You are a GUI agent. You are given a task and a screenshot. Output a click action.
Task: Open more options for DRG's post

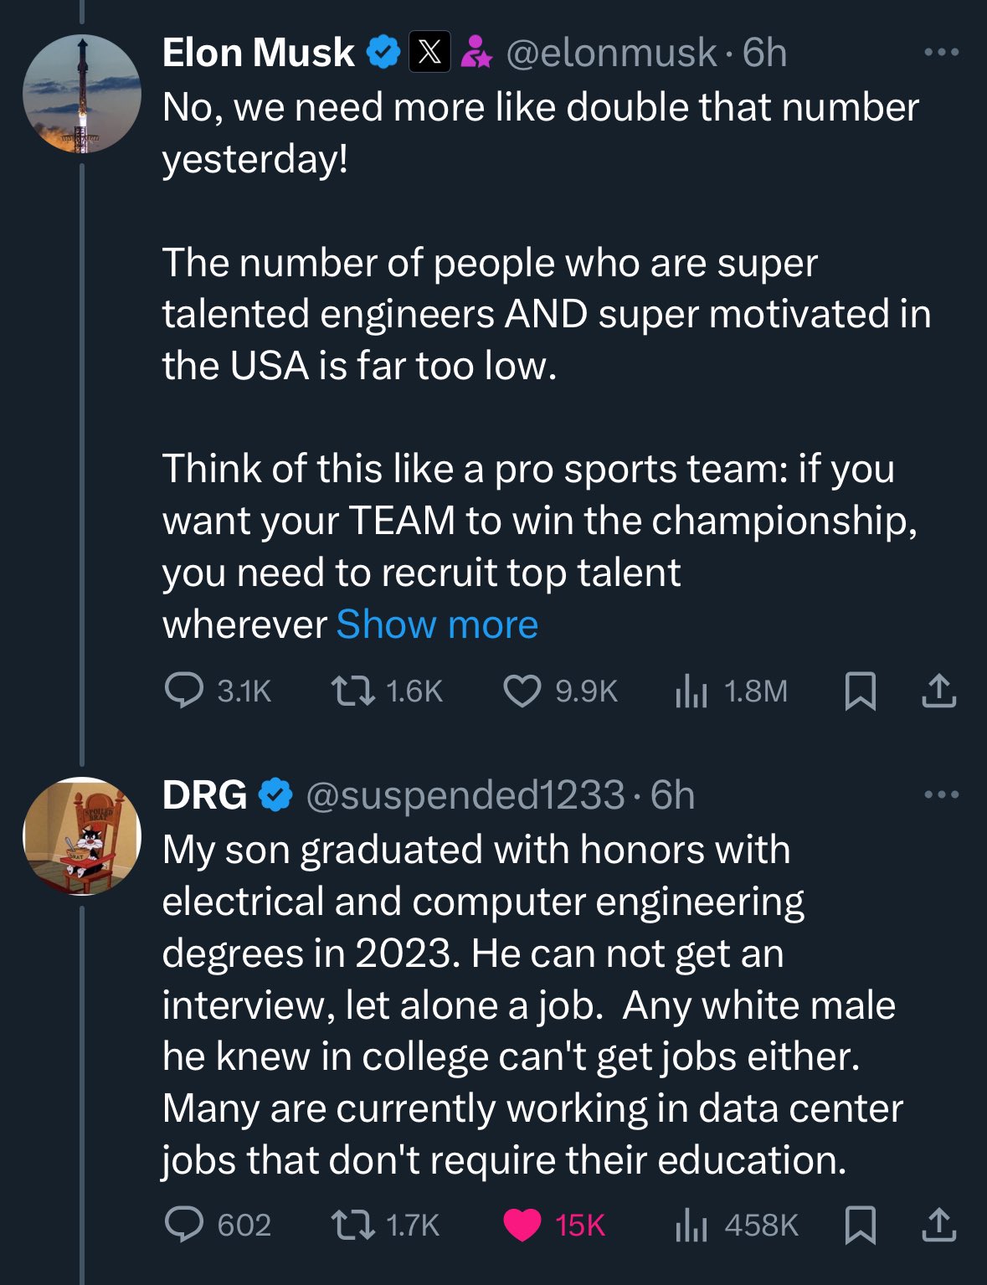(x=941, y=794)
